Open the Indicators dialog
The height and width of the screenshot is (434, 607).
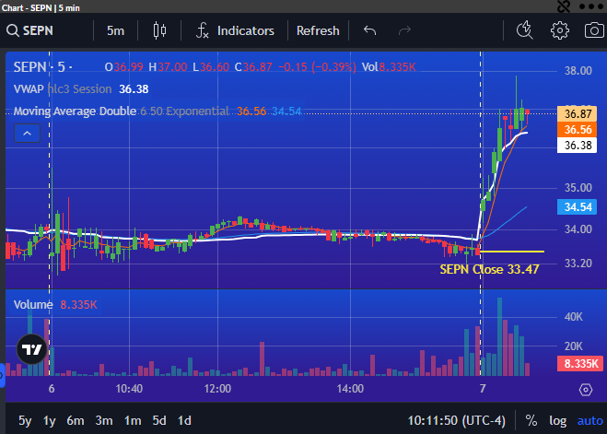tap(235, 30)
